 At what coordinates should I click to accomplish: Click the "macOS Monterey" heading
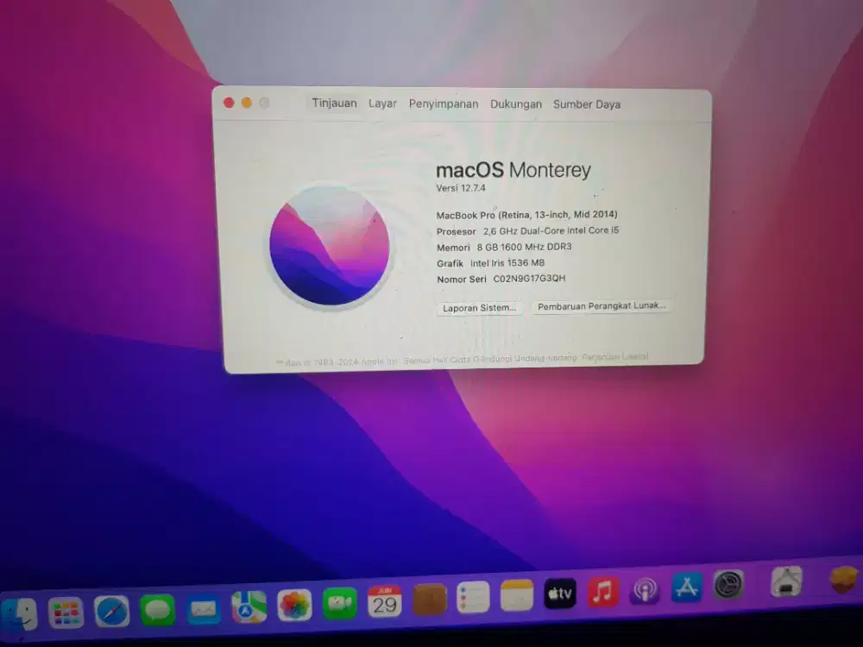[x=513, y=169]
